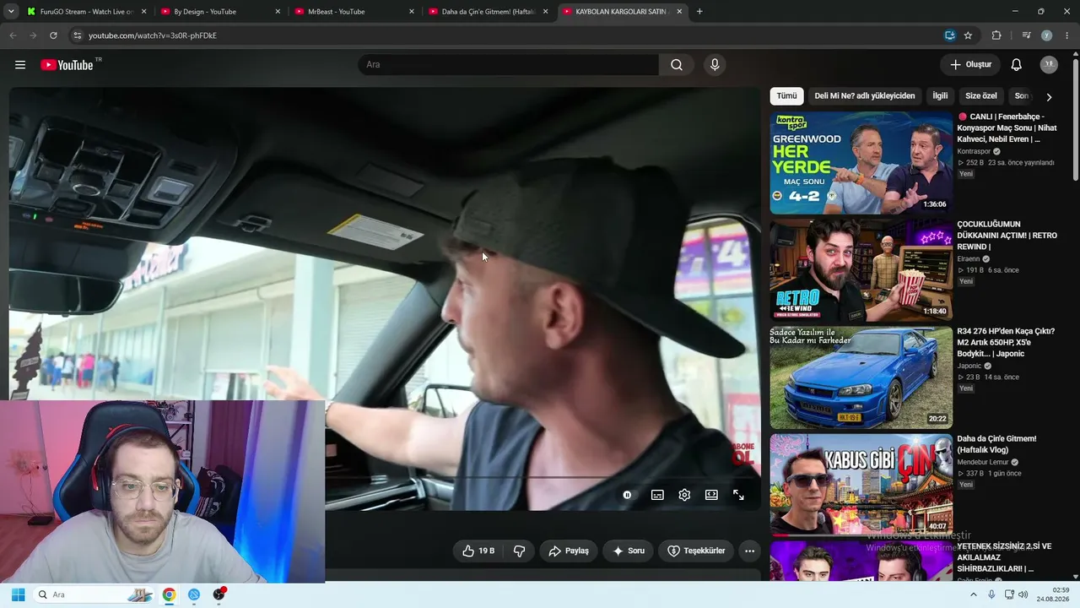Start voice search with the microphone icon

pyautogui.click(x=715, y=65)
